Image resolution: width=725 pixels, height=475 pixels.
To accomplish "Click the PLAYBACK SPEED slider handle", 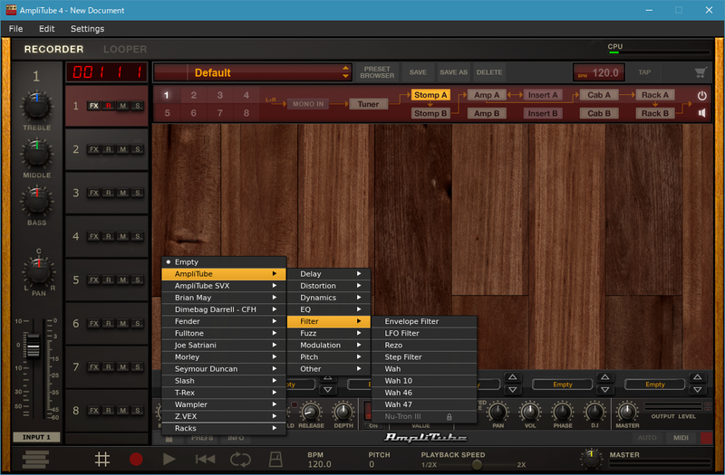I will pos(477,465).
